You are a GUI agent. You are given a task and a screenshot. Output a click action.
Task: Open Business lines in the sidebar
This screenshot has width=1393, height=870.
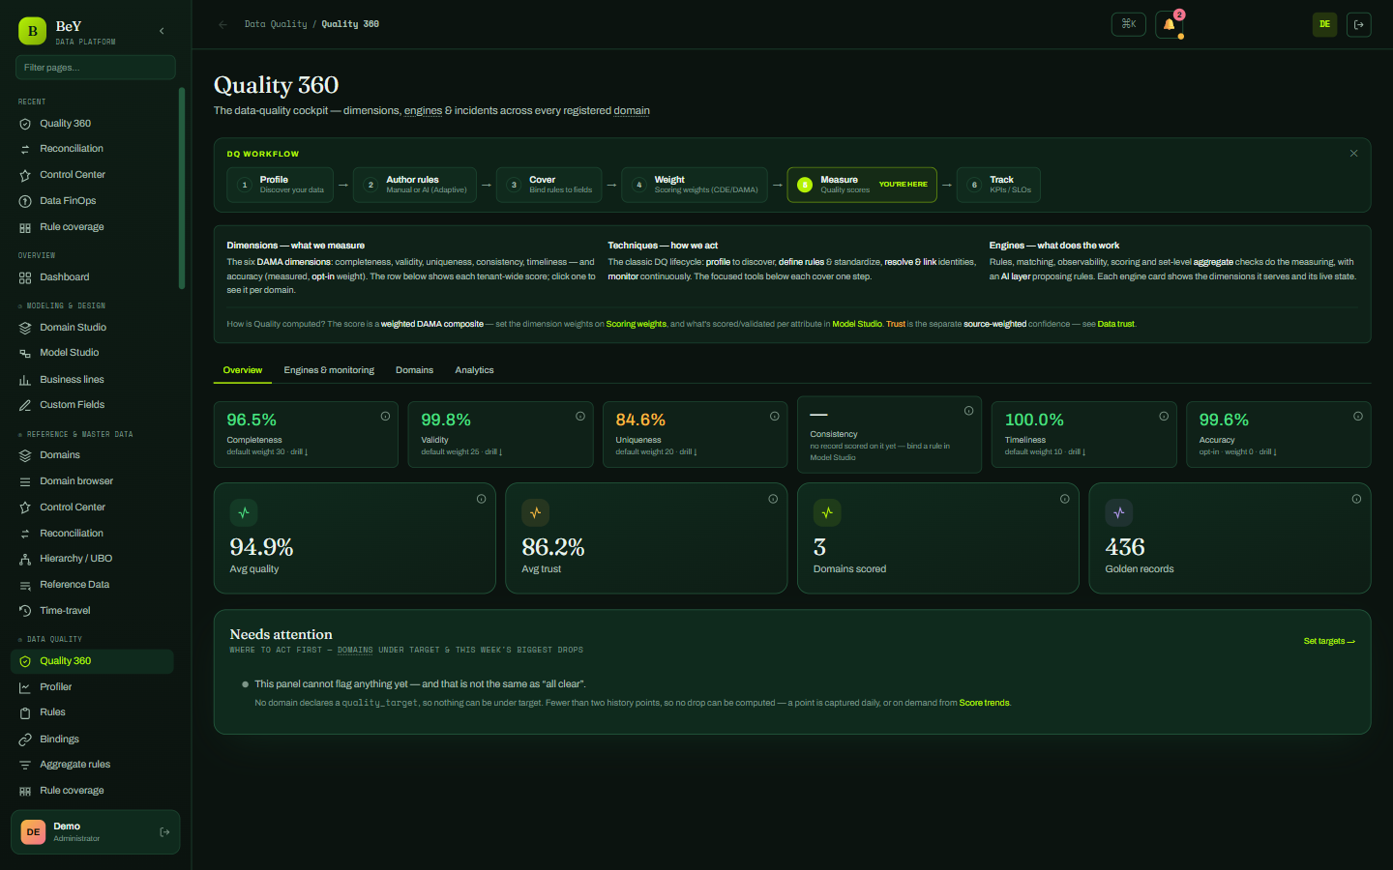92,380
